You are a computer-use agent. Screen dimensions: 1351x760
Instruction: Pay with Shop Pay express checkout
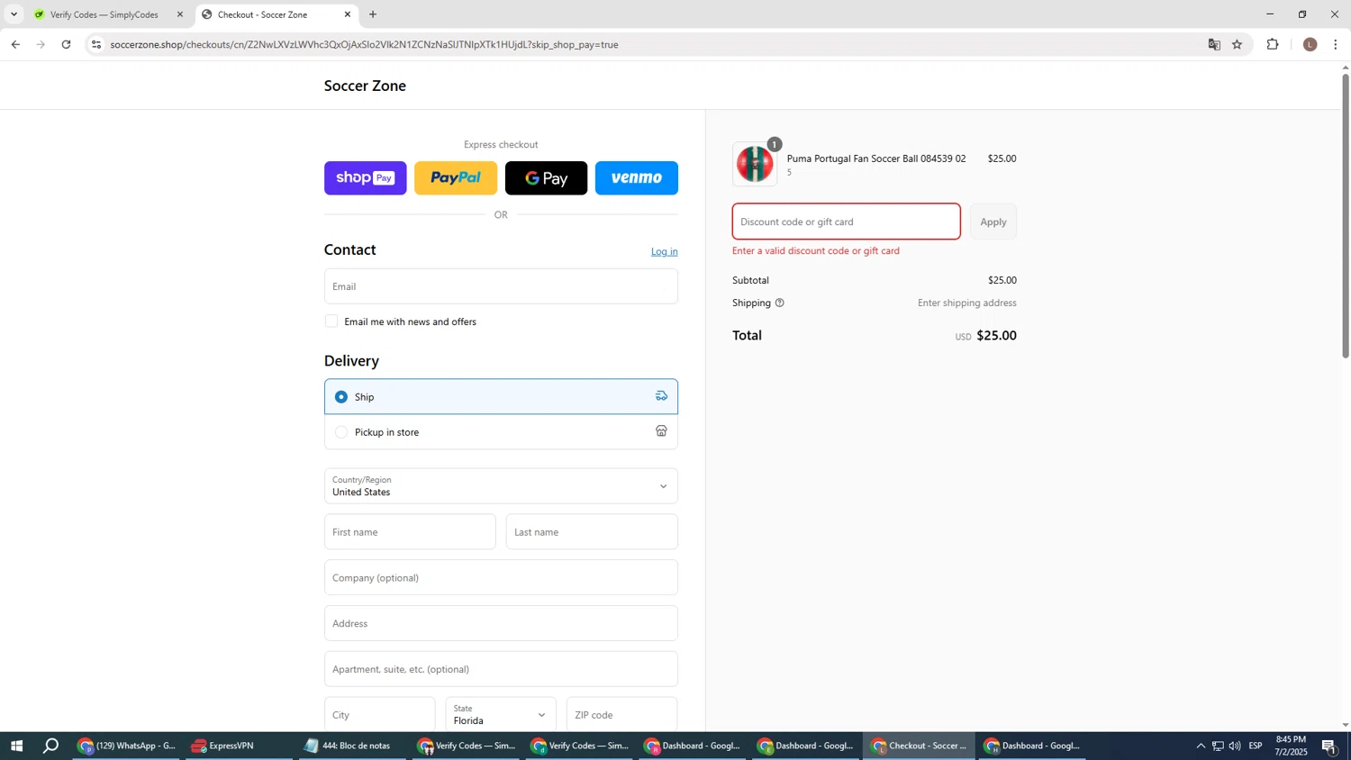click(365, 178)
